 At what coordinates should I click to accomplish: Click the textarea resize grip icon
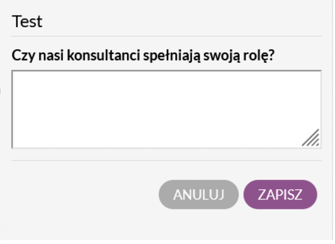[x=311, y=138]
